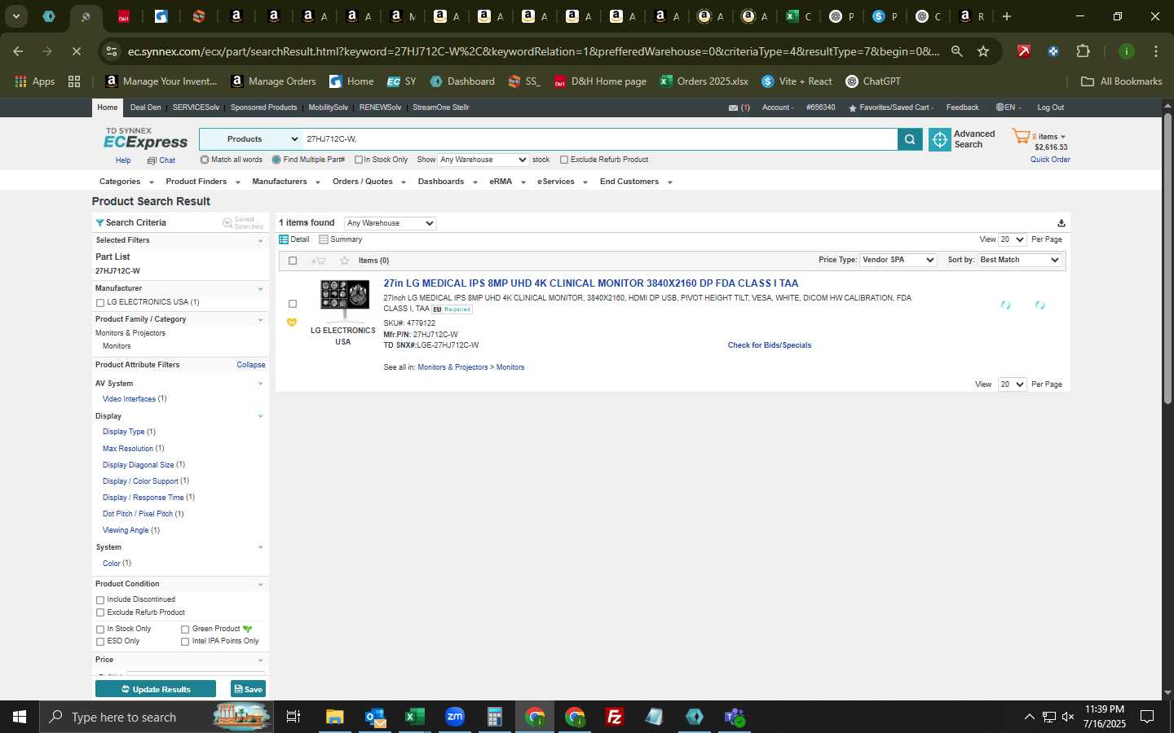Click the Saved Searches icon
Screen dimensions: 1174x733
(x=227, y=223)
